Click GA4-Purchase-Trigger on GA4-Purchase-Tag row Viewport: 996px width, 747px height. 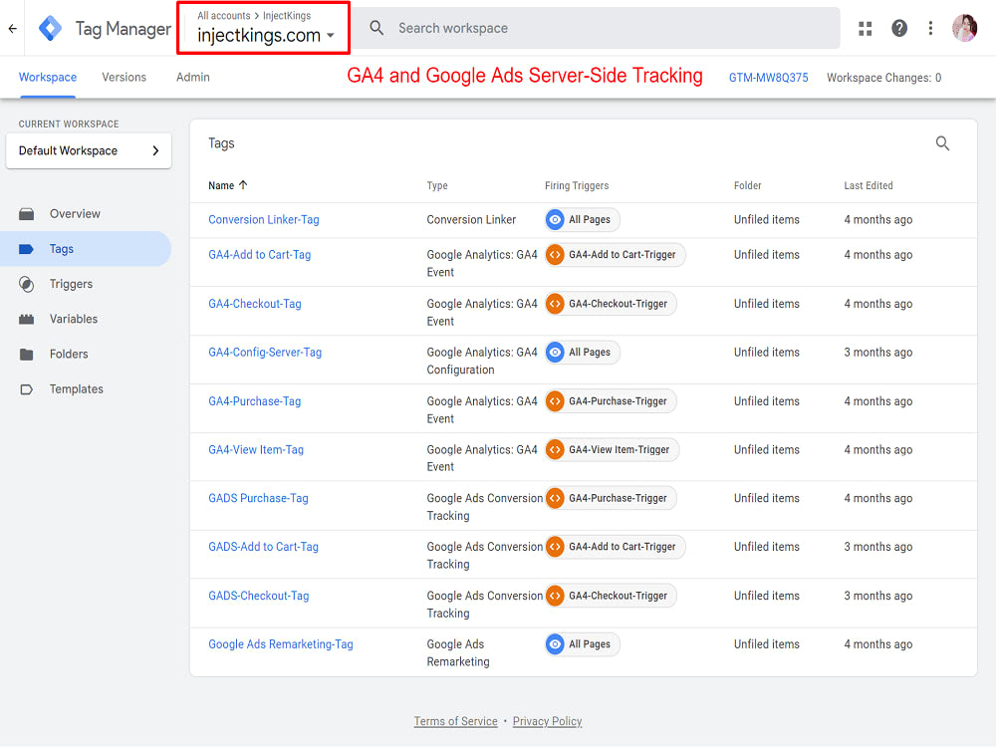tap(611, 401)
